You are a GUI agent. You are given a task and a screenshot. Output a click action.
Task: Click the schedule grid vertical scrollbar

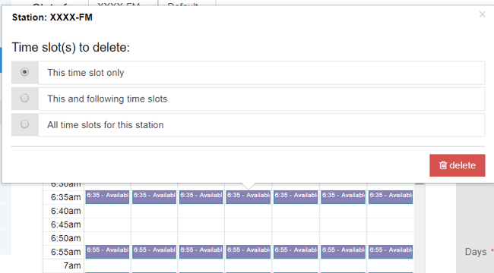[x=419, y=227]
